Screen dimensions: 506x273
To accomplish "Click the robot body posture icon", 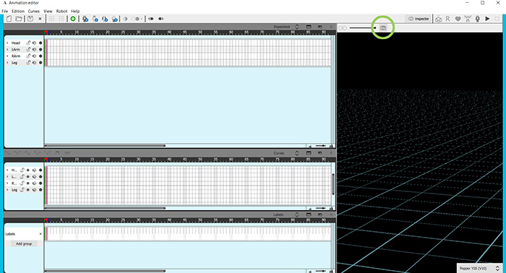I will (x=468, y=19).
